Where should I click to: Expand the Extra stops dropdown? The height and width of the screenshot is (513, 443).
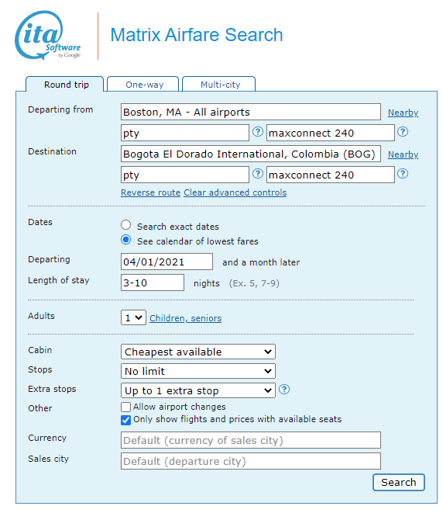(198, 390)
